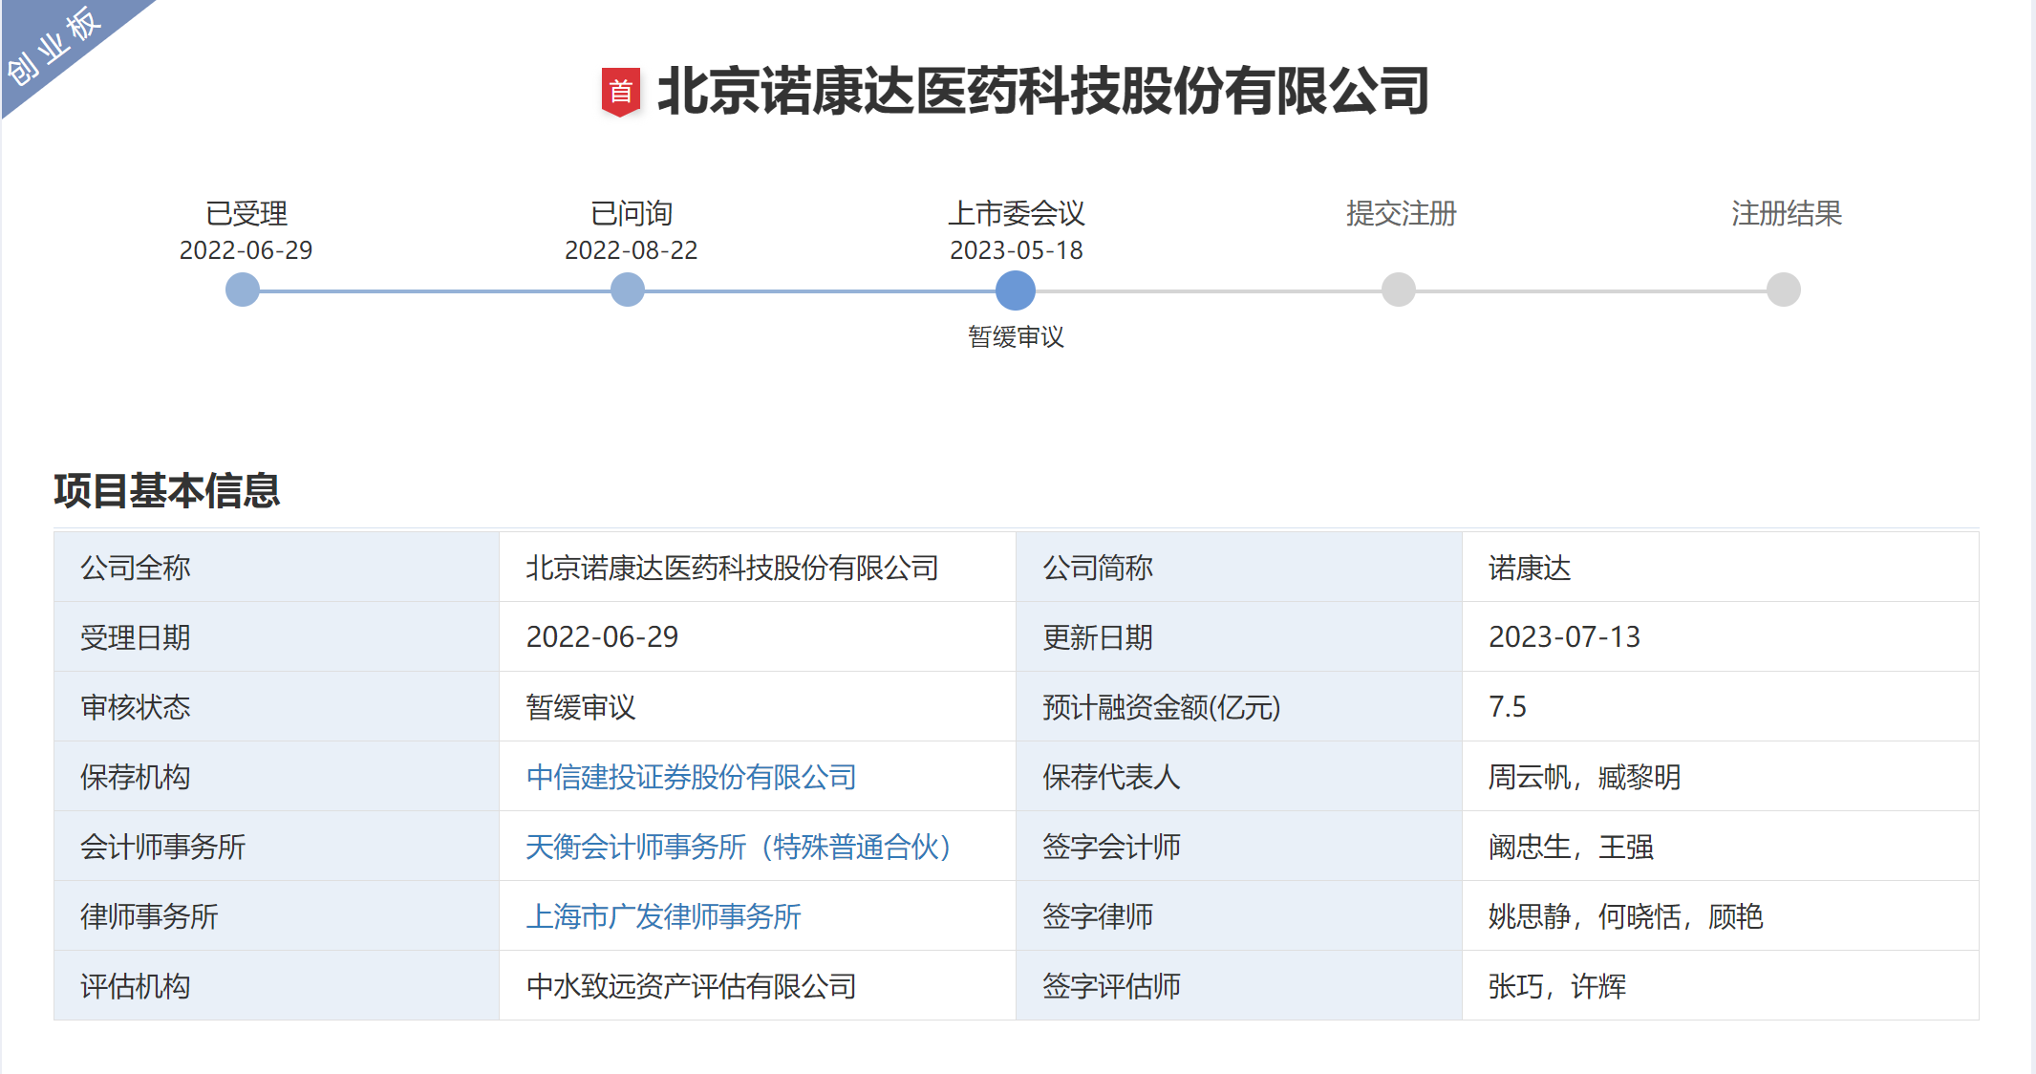Image resolution: width=2036 pixels, height=1074 pixels.
Task: Click the date 2022-06-29 under 已受理
Action: pos(246,250)
